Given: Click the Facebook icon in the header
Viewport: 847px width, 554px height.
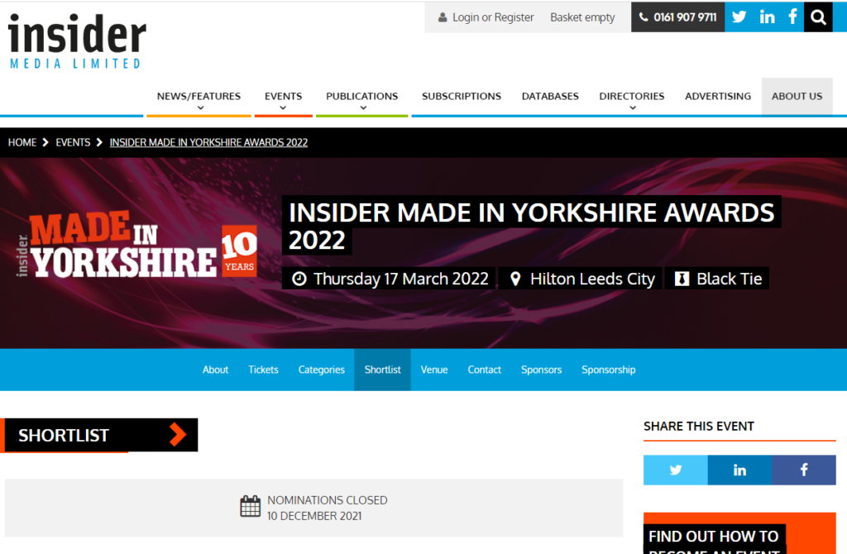Looking at the screenshot, I should [x=792, y=17].
